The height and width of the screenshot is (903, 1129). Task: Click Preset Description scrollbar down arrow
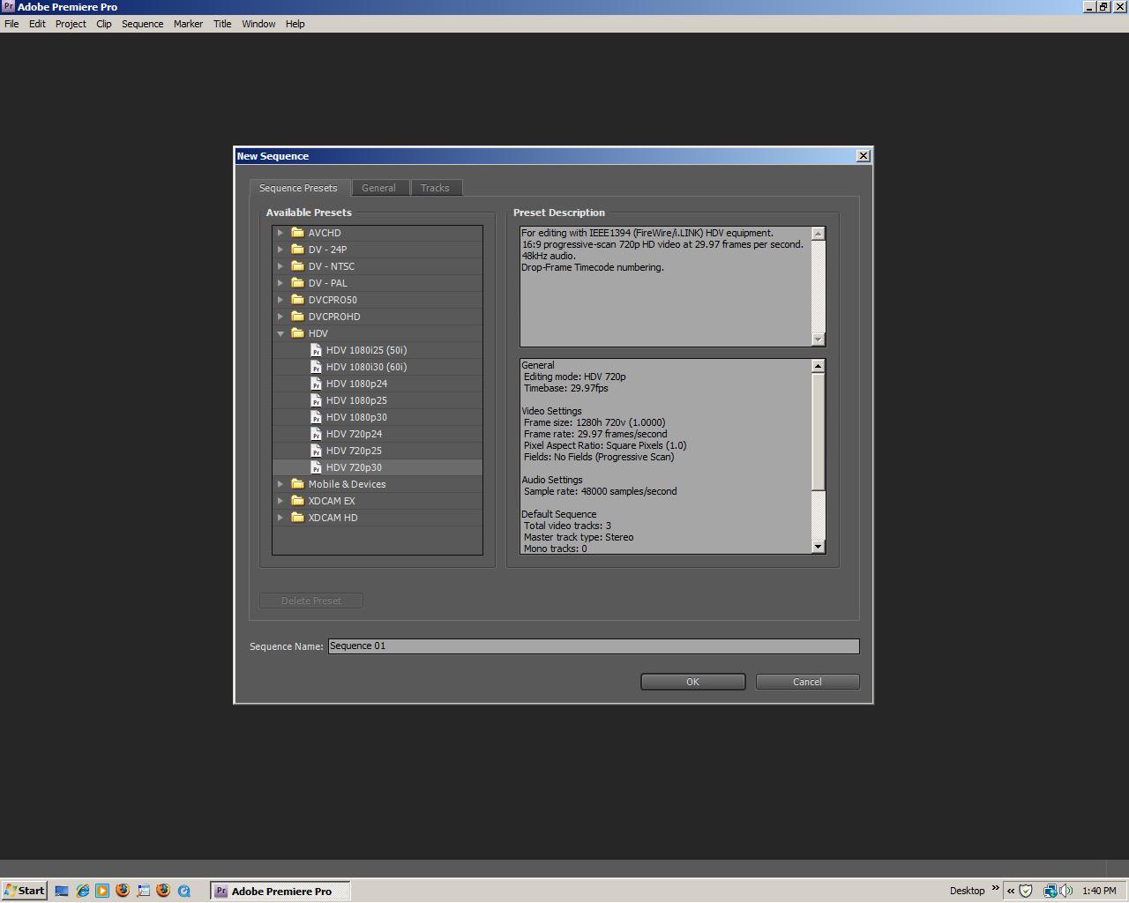pos(819,340)
